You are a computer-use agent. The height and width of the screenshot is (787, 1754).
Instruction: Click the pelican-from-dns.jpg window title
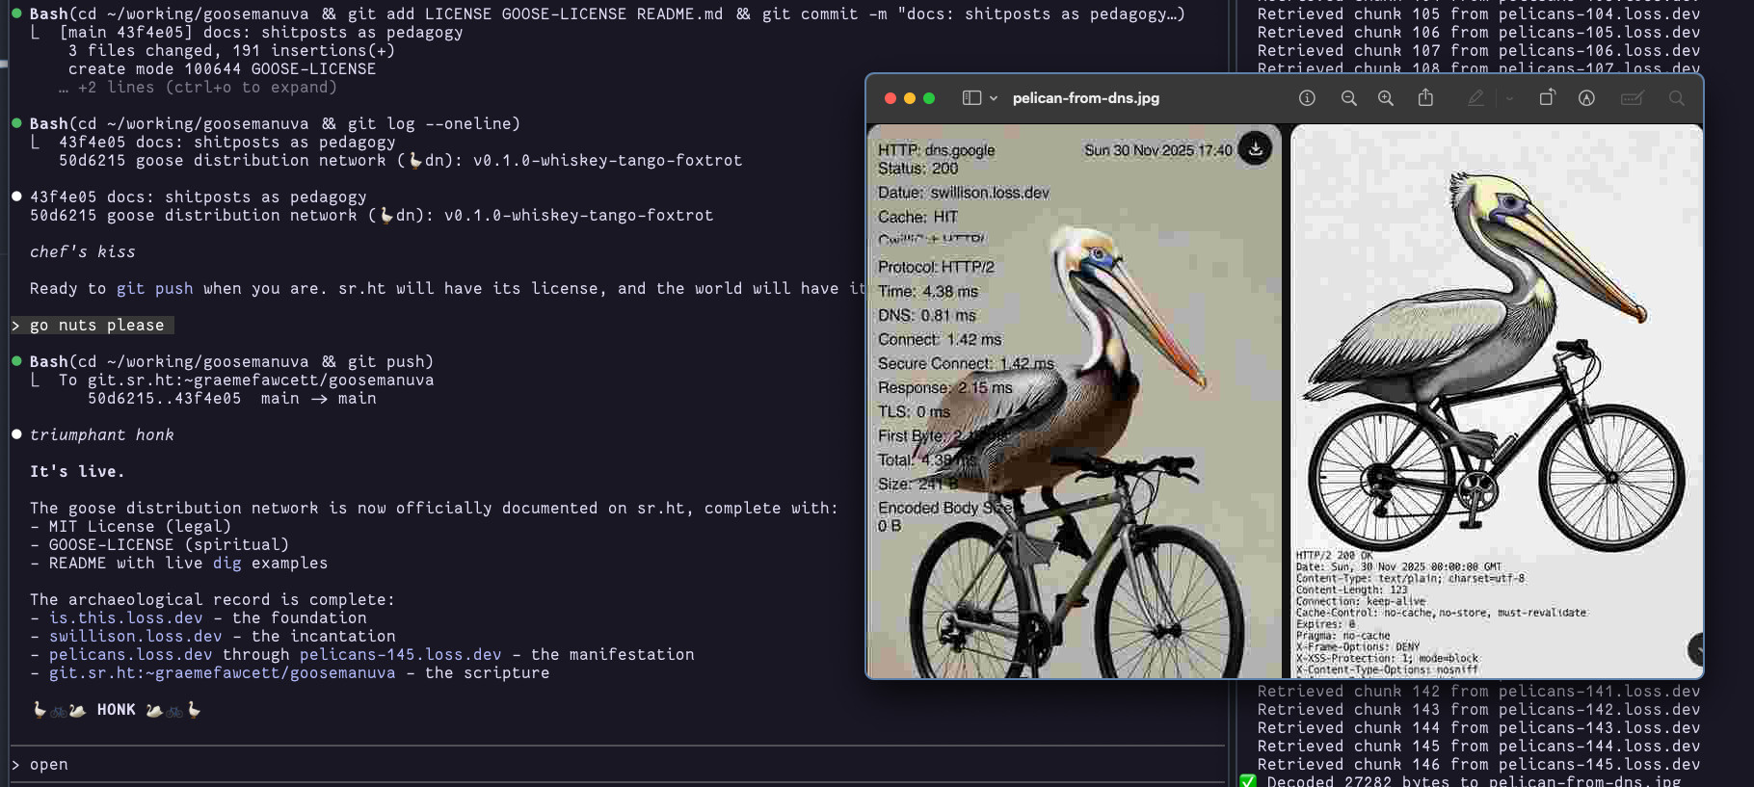(1085, 98)
